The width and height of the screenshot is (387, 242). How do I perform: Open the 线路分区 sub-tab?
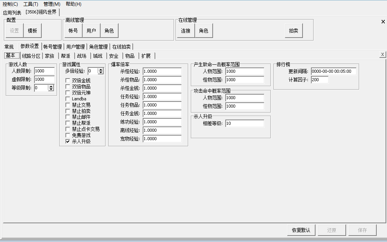pos(31,56)
